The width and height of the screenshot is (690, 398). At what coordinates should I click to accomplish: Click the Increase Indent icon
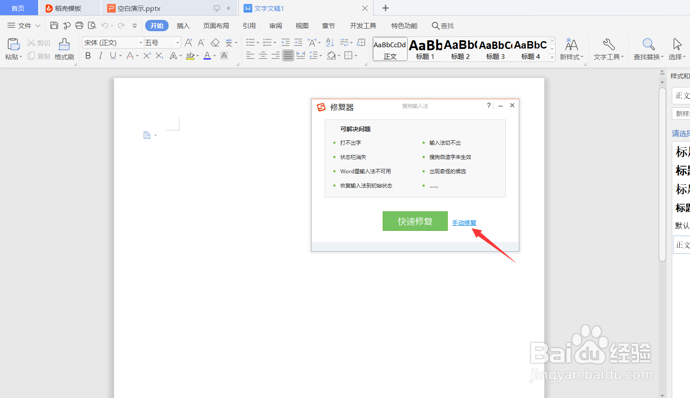click(298, 42)
